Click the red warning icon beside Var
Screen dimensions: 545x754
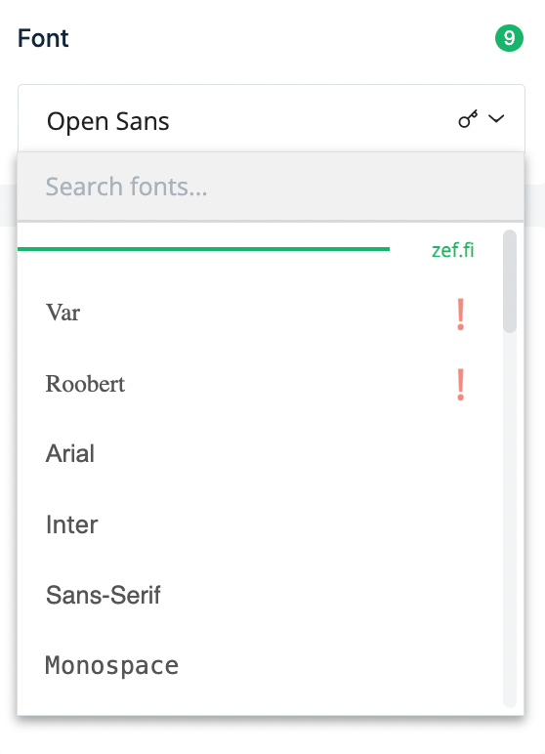coord(460,314)
